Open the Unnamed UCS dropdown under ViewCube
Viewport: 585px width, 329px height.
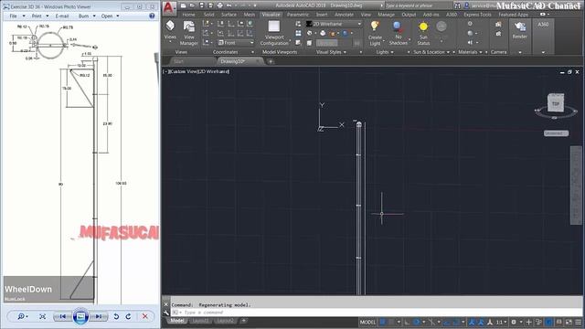pos(556,133)
